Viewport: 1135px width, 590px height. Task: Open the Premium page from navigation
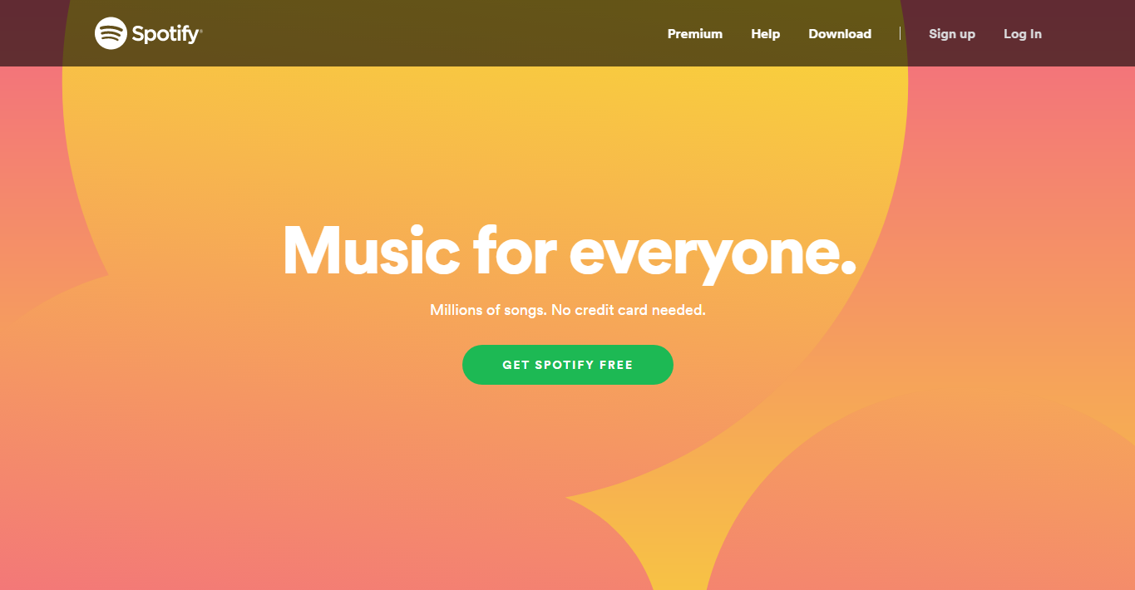[695, 34]
